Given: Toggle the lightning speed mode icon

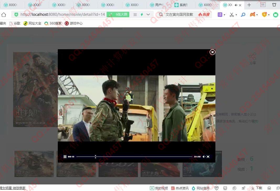Looking at the screenshot, I should [142, 14].
